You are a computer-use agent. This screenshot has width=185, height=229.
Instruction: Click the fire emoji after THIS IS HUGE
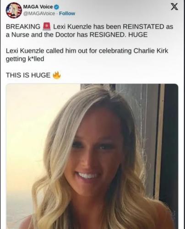[57, 75]
